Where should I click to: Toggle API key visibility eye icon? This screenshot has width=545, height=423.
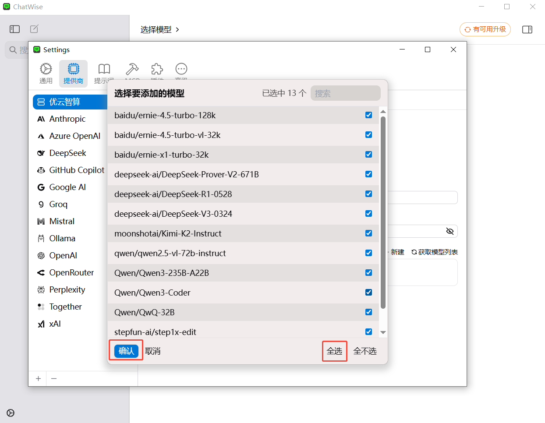(450, 231)
